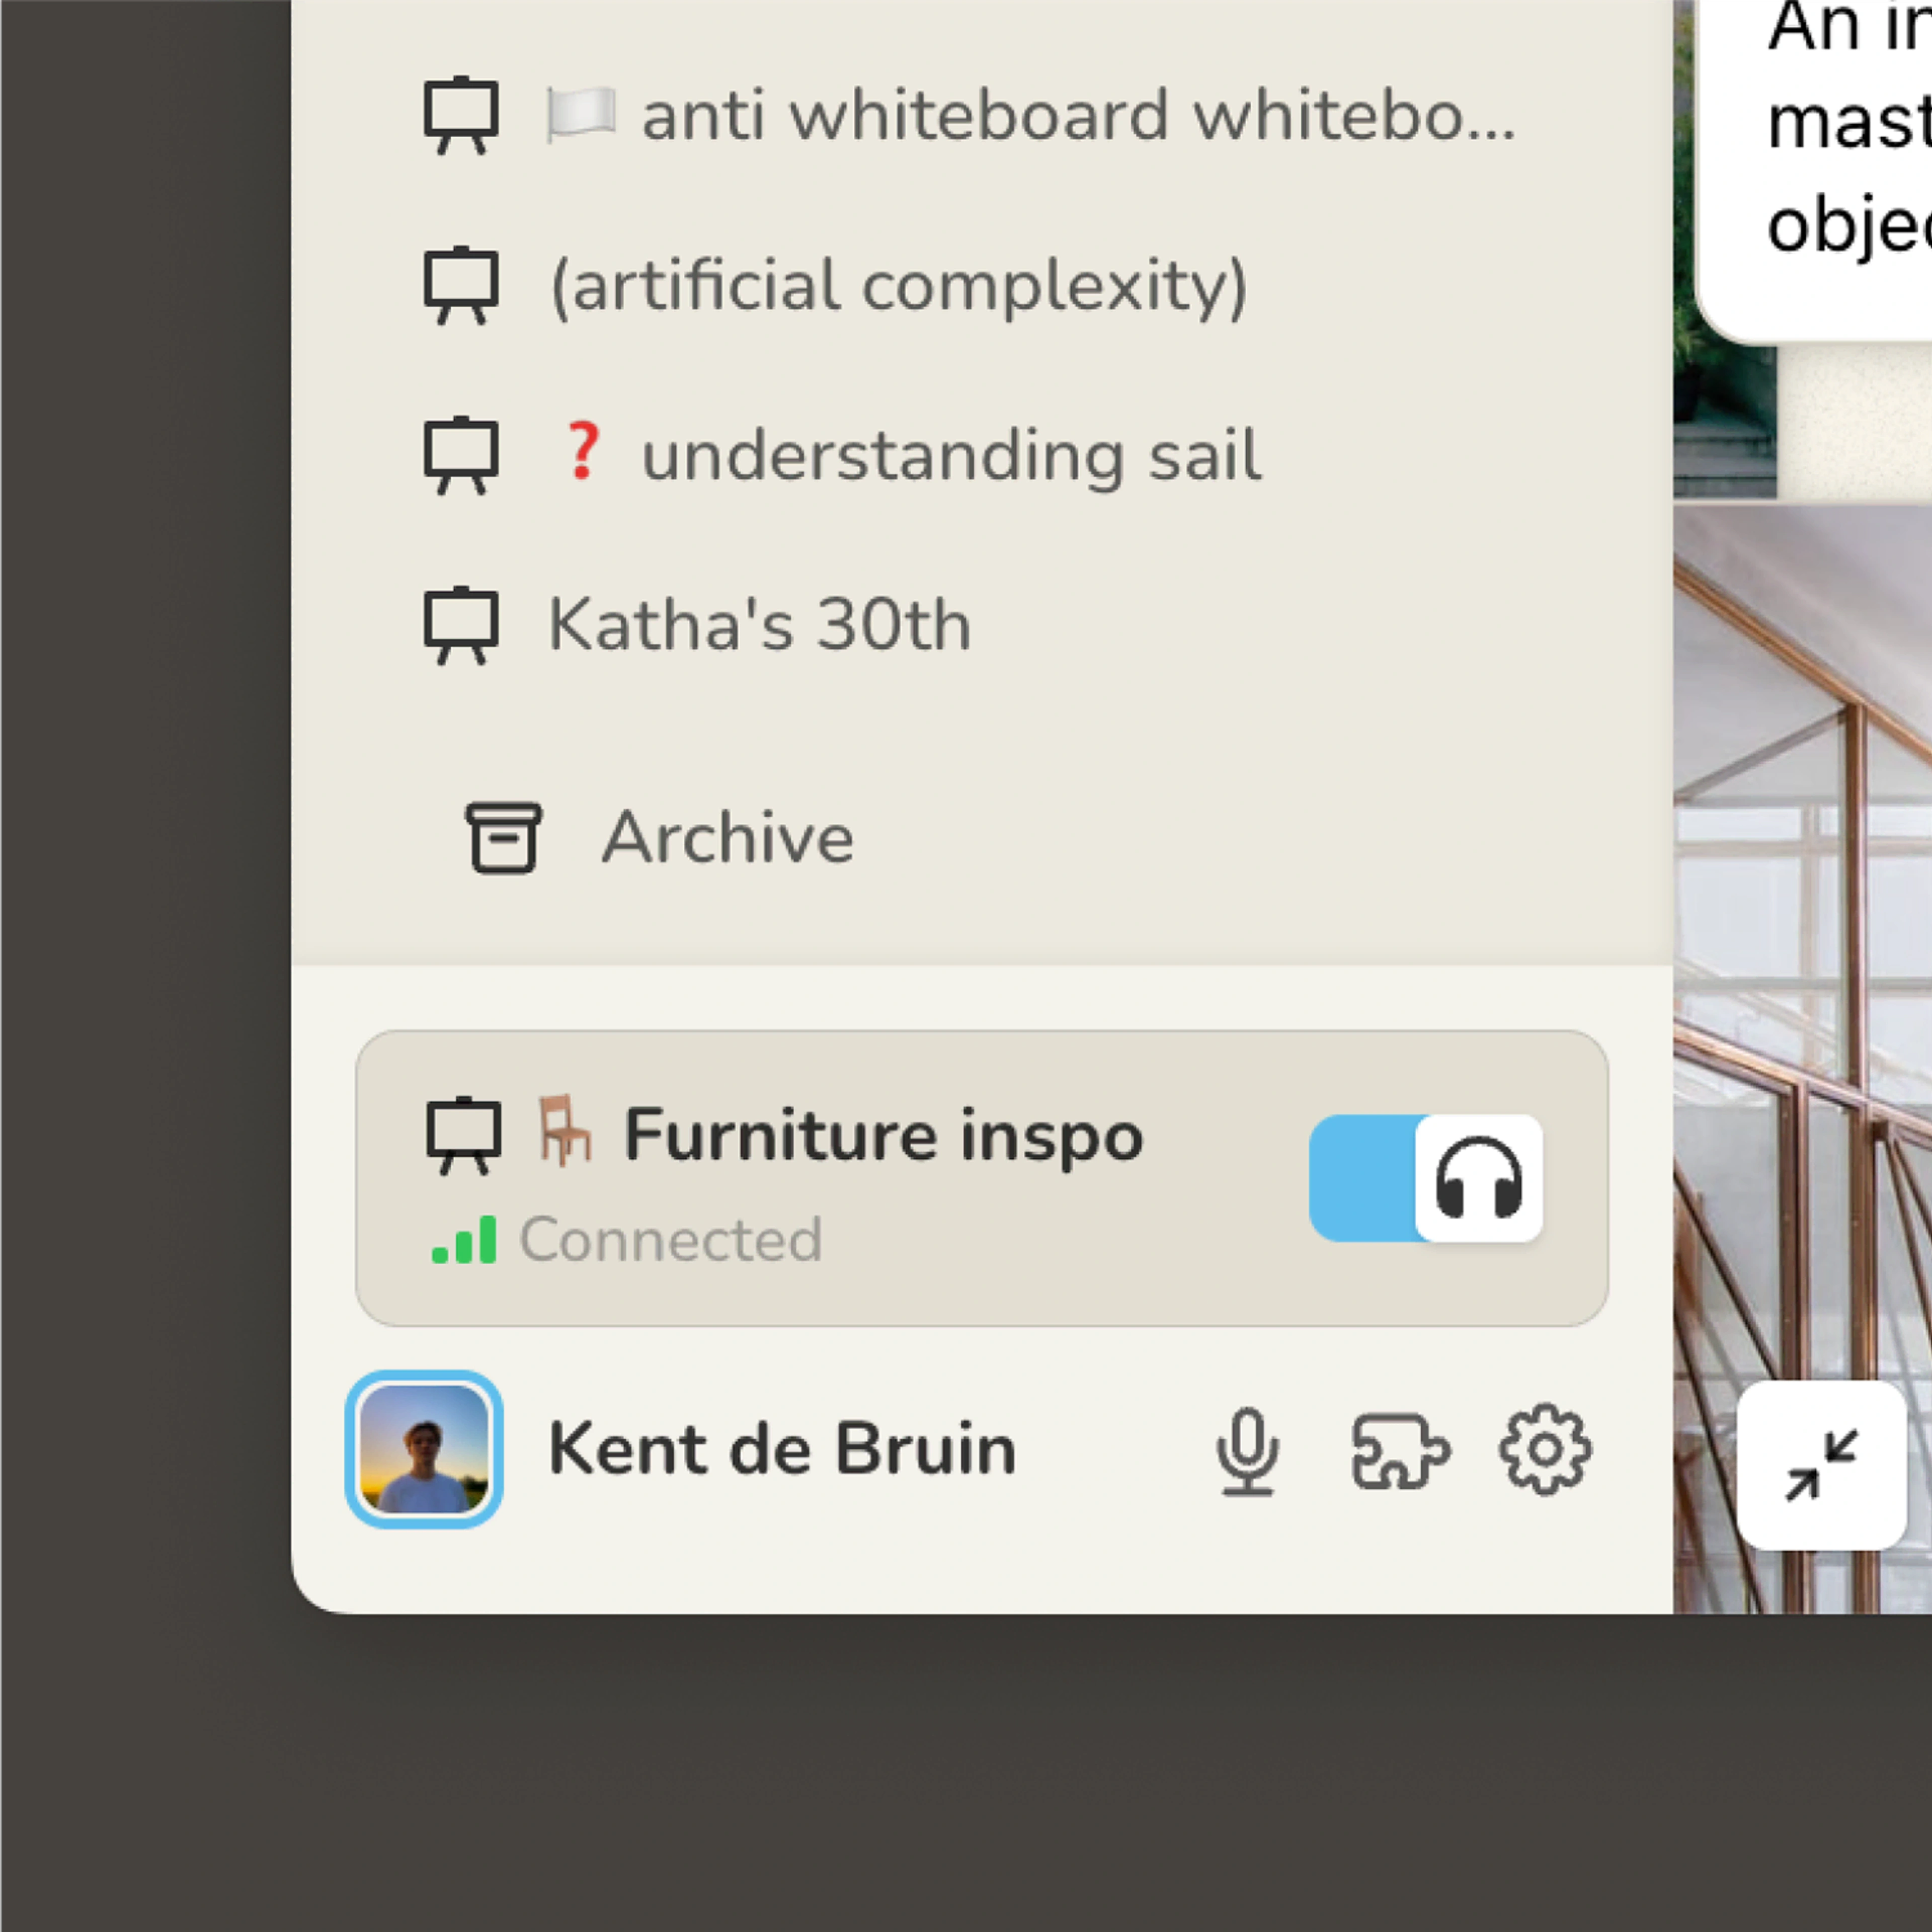This screenshot has height=1932, width=1932.
Task: Click the Archive box icon
Action: pyautogui.click(x=503, y=837)
